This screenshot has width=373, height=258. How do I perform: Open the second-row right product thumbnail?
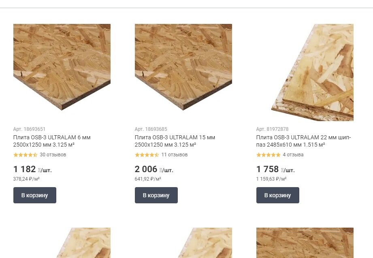pyautogui.click(x=305, y=243)
